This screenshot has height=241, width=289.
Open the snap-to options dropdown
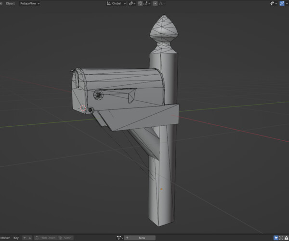pyautogui.click(x=147, y=3)
